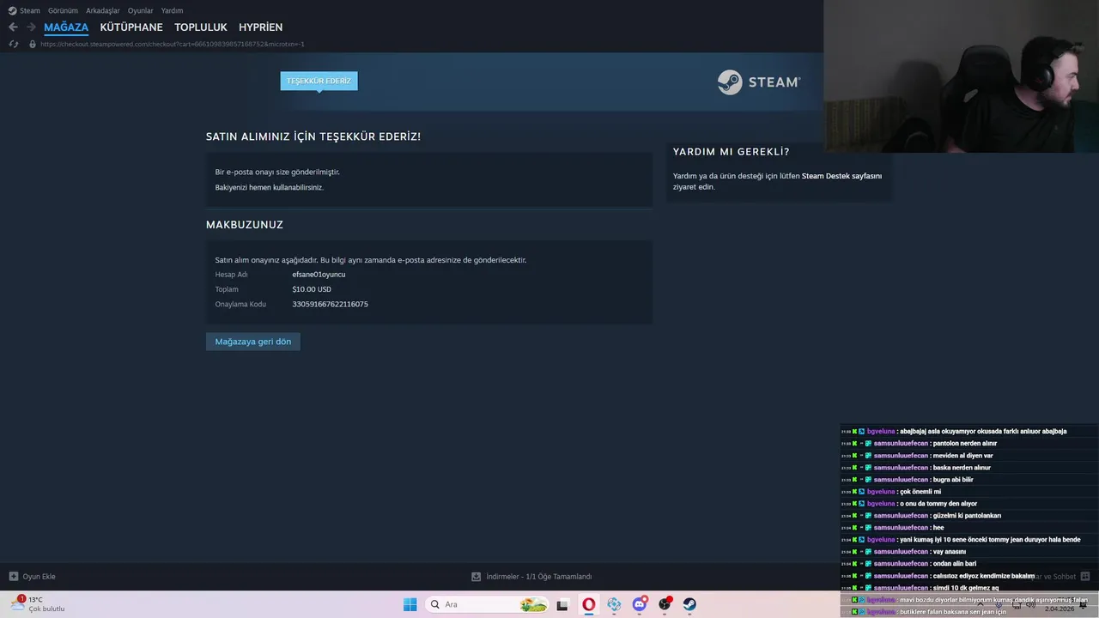Switch to the TOPLULUK tab

point(201,27)
